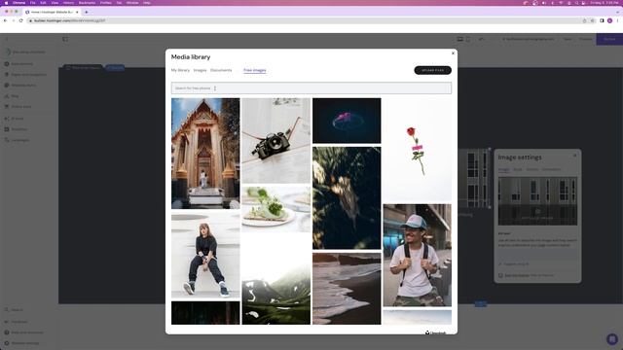Open Feedback in sidebar bottom

click(16, 322)
